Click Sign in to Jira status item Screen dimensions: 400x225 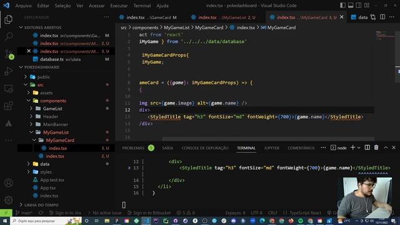click(x=65, y=212)
